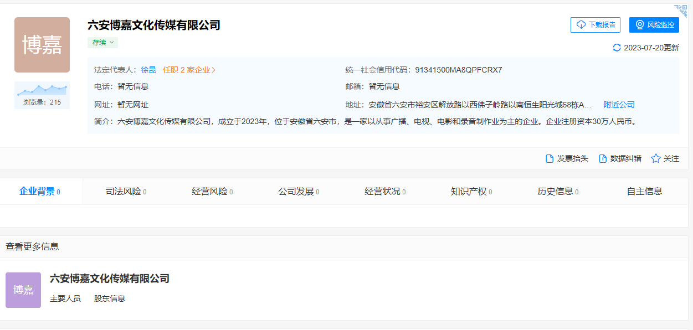Click the 附近公司 link

[619, 105]
